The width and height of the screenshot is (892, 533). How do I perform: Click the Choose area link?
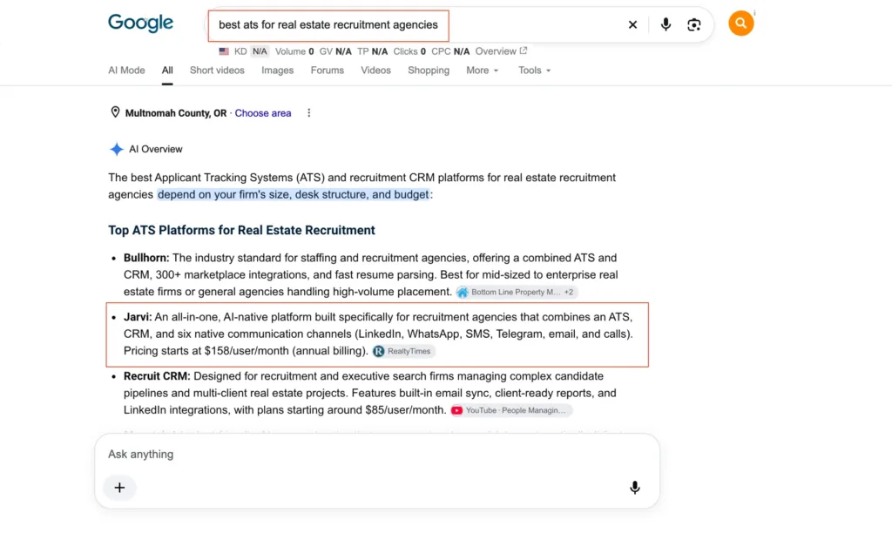(263, 113)
